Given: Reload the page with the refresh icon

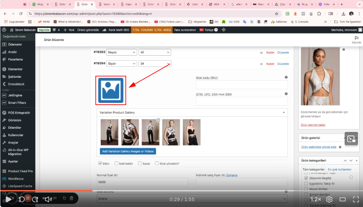Looking at the screenshot, I should click(x=21, y=14).
